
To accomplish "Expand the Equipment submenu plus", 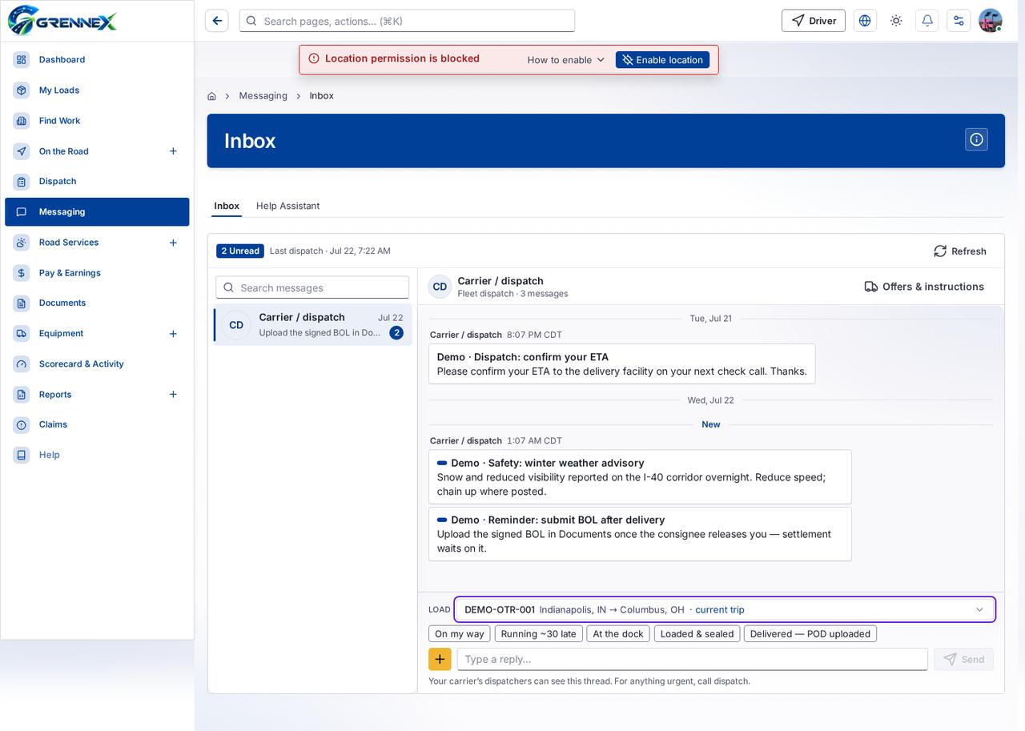I will pyautogui.click(x=173, y=334).
